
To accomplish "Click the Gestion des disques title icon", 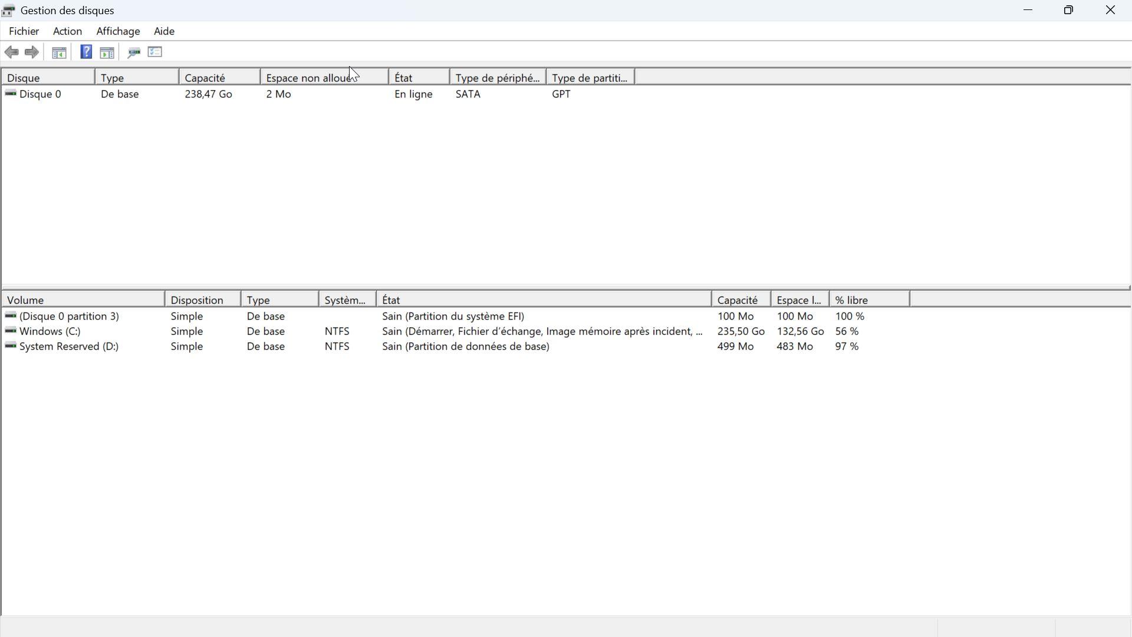I will tap(9, 11).
